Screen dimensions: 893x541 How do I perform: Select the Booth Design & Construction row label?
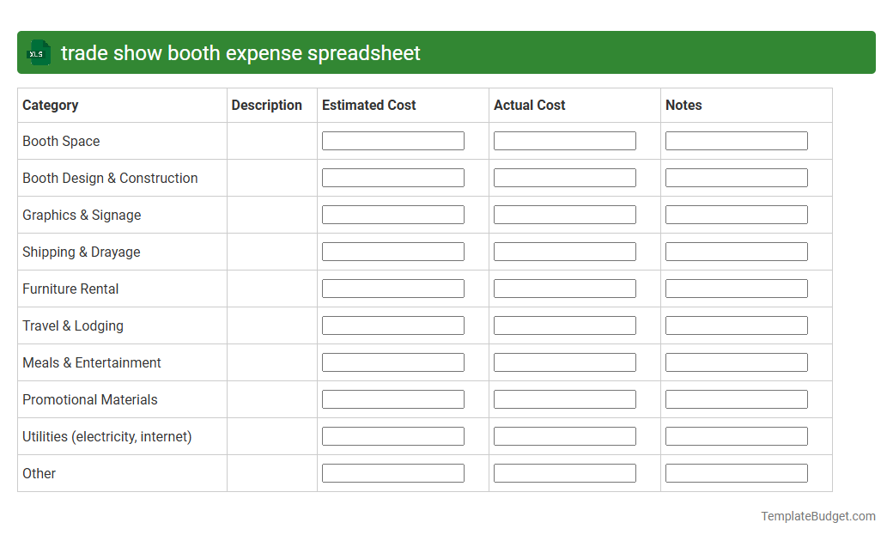(x=110, y=178)
